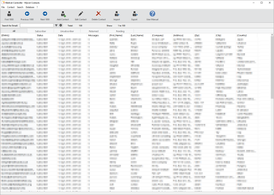
Task: Open the Database menu
Action: click(30, 7)
